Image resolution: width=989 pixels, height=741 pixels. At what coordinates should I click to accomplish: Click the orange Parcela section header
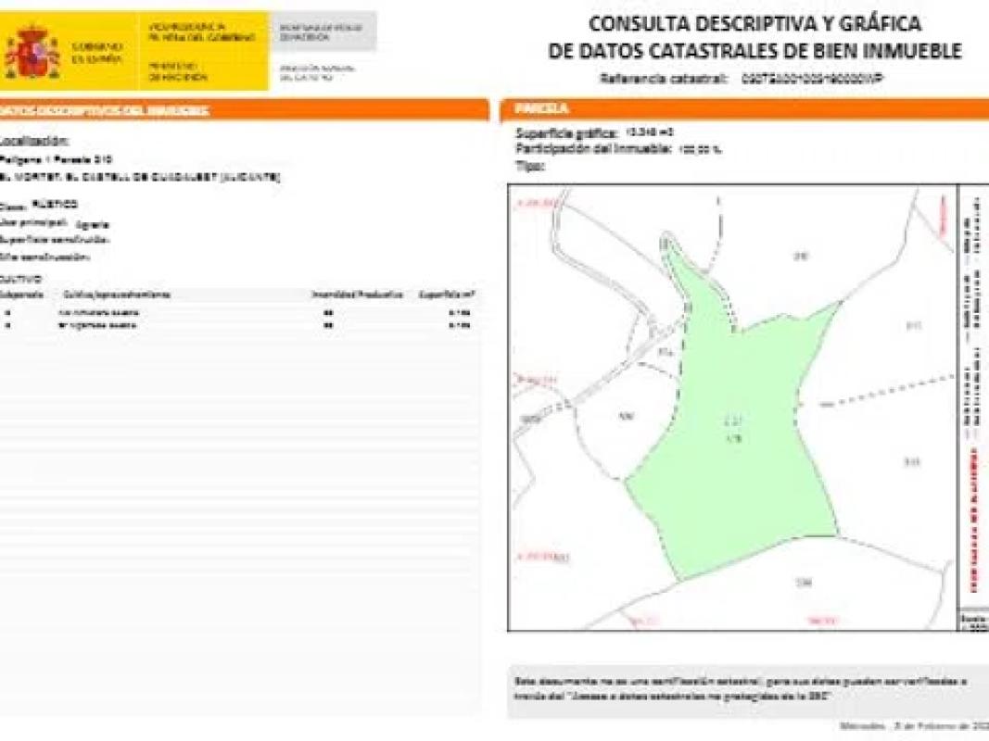point(743,109)
